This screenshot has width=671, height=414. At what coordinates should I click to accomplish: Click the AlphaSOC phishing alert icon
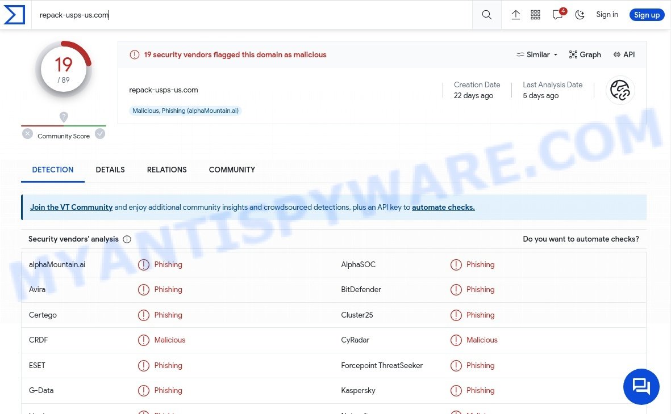[456, 265]
